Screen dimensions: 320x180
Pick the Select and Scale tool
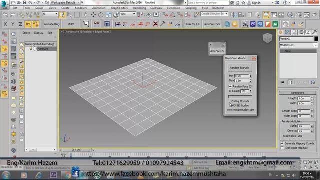(x=108, y=14)
